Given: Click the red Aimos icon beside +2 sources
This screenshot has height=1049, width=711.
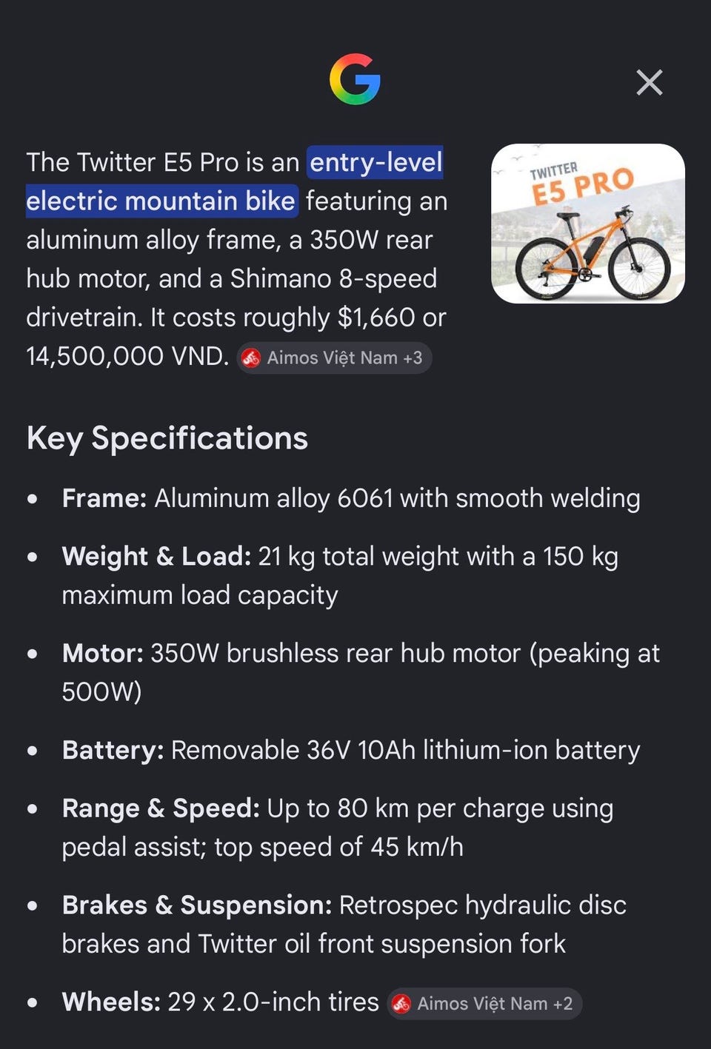Looking at the screenshot, I should coord(401,1004).
